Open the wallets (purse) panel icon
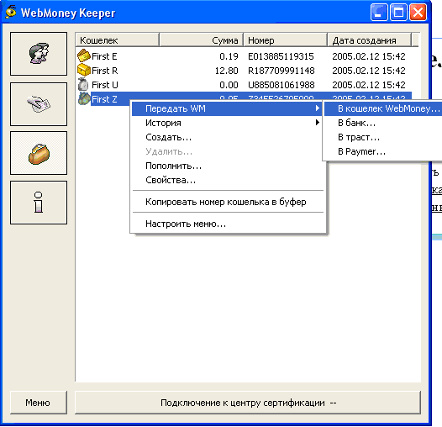Image resolution: width=442 pixels, height=427 pixels. pos(39,153)
